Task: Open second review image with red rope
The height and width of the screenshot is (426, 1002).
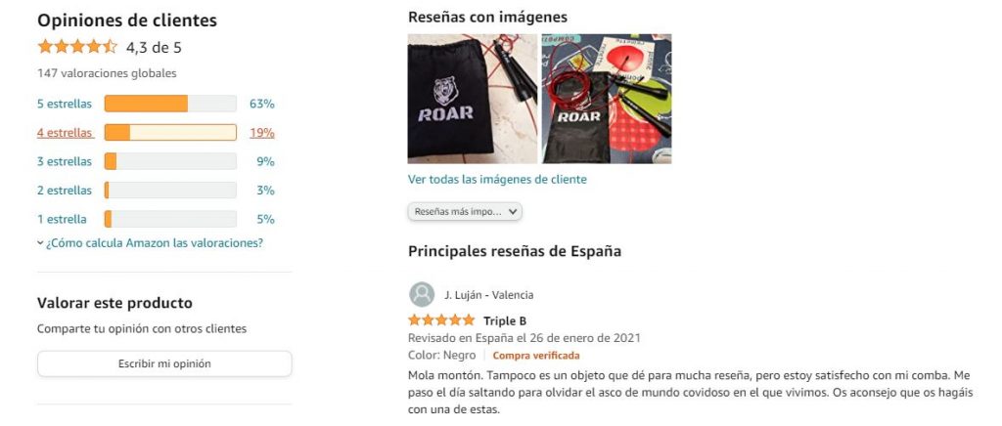Action: pos(607,99)
